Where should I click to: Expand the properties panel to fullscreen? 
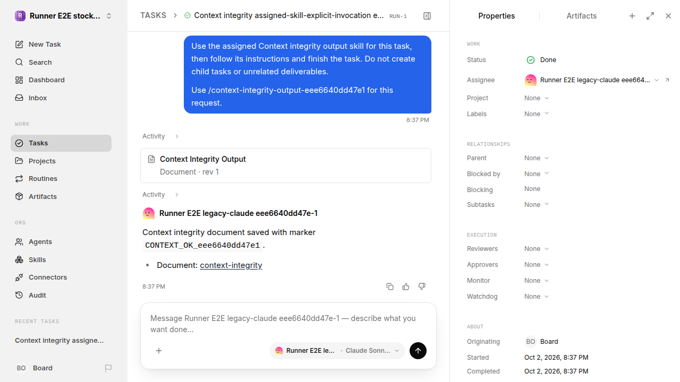coord(650,16)
